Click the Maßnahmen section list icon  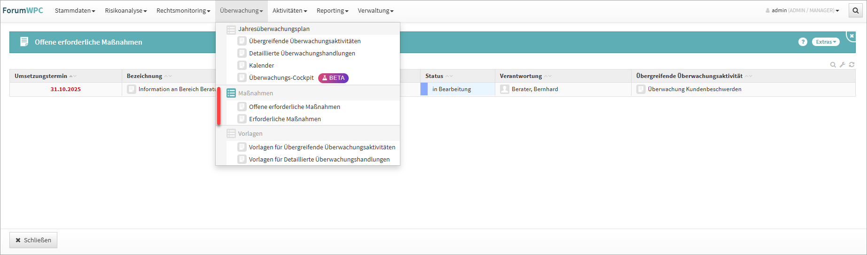(x=231, y=93)
